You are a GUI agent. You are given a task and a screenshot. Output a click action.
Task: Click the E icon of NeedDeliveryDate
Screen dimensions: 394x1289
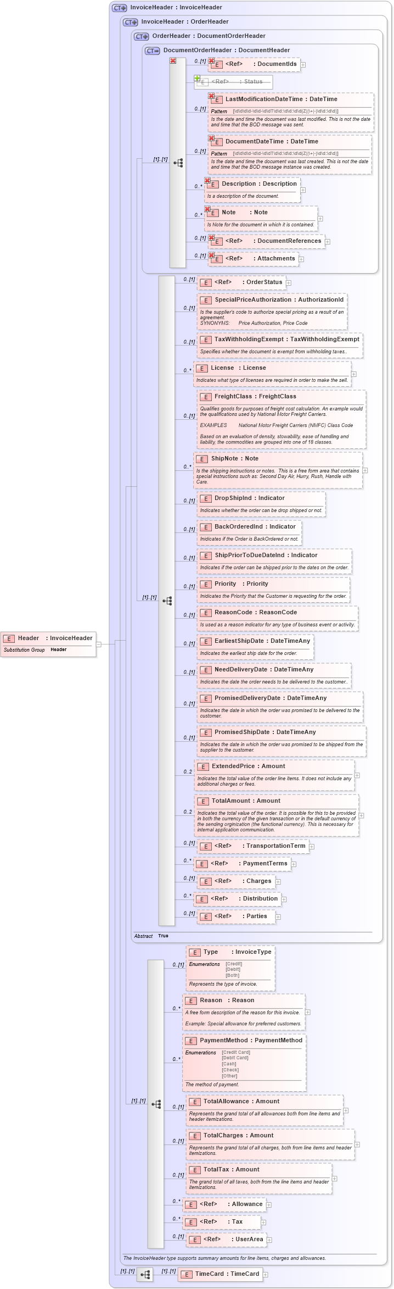click(x=206, y=670)
